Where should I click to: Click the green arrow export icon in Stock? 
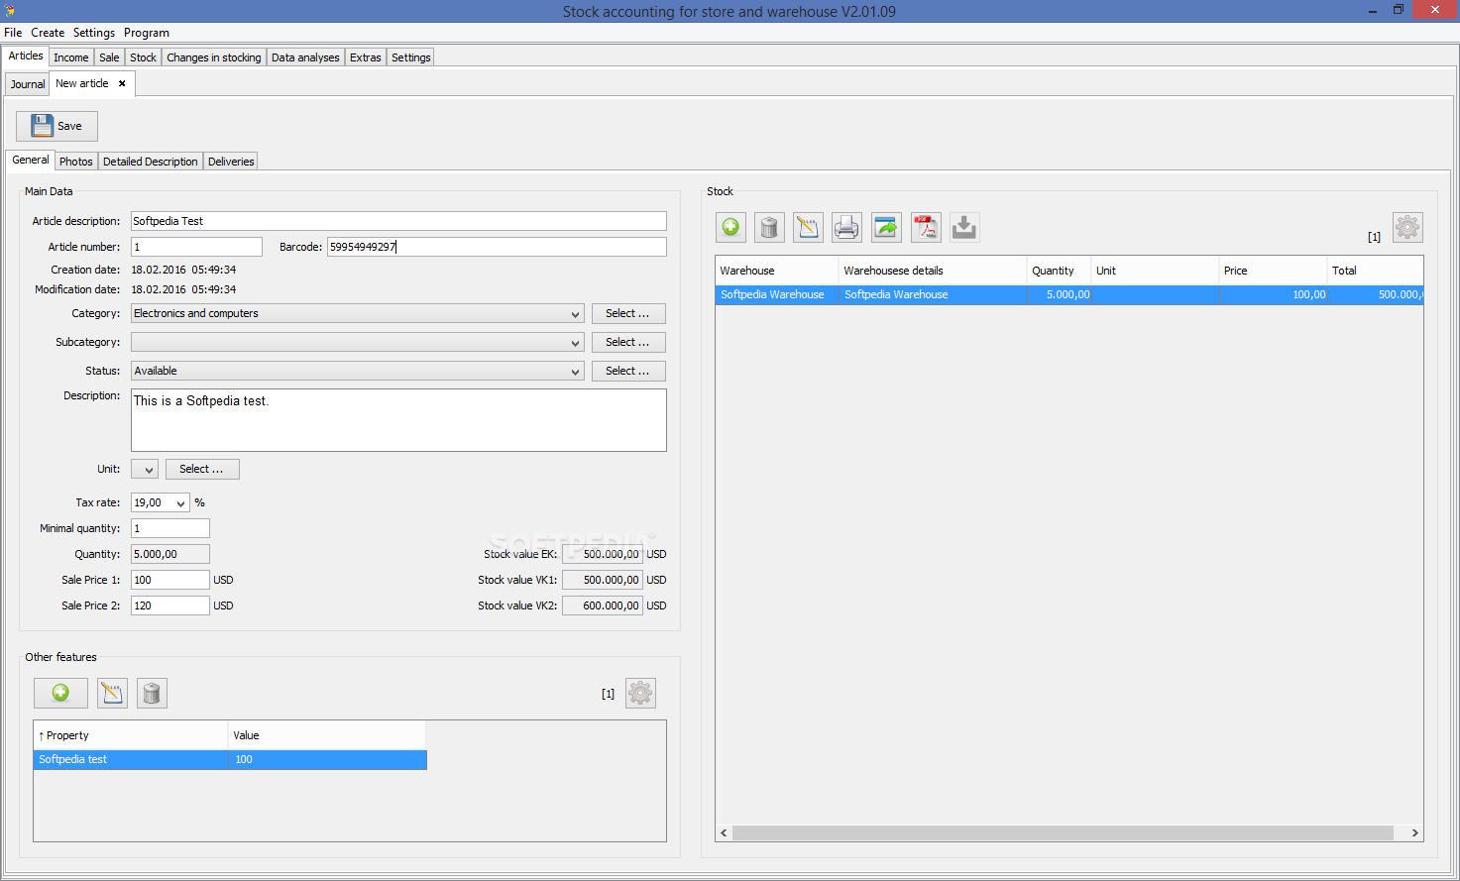tap(886, 228)
